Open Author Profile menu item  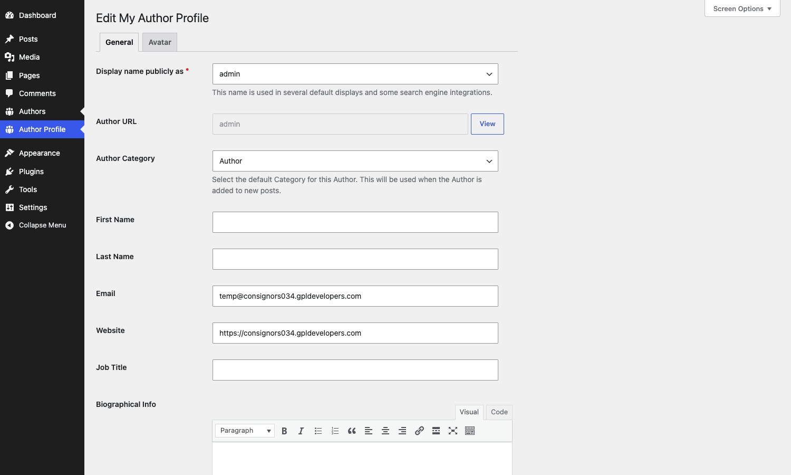[42, 129]
